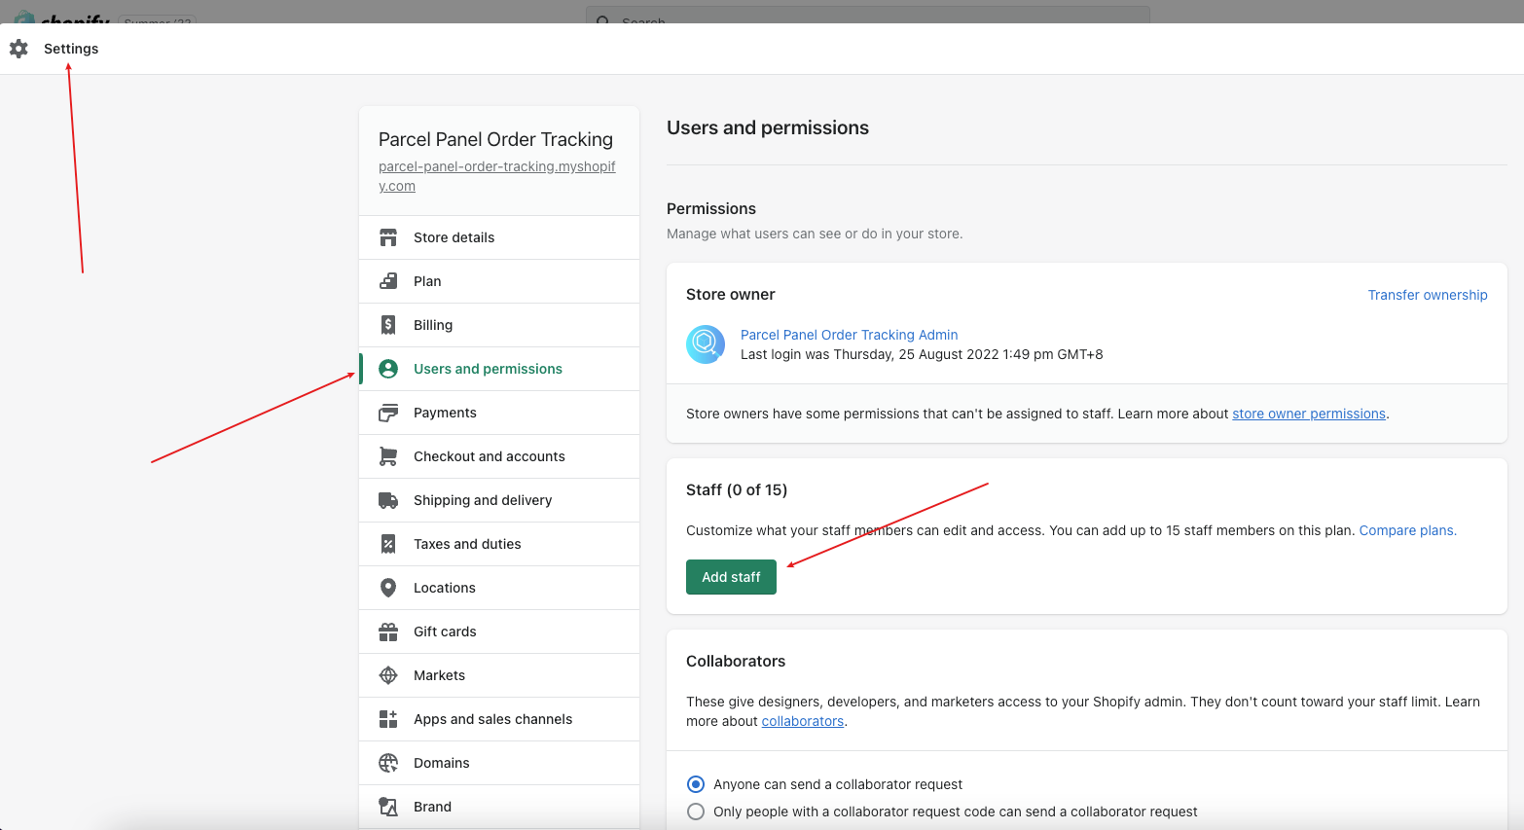Click the Staff (0 of 15) heading

[737, 489]
